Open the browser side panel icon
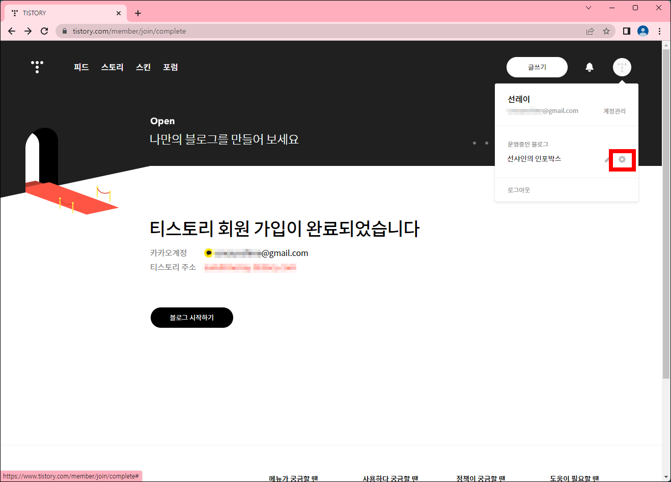This screenshot has height=482, width=671. [627, 31]
